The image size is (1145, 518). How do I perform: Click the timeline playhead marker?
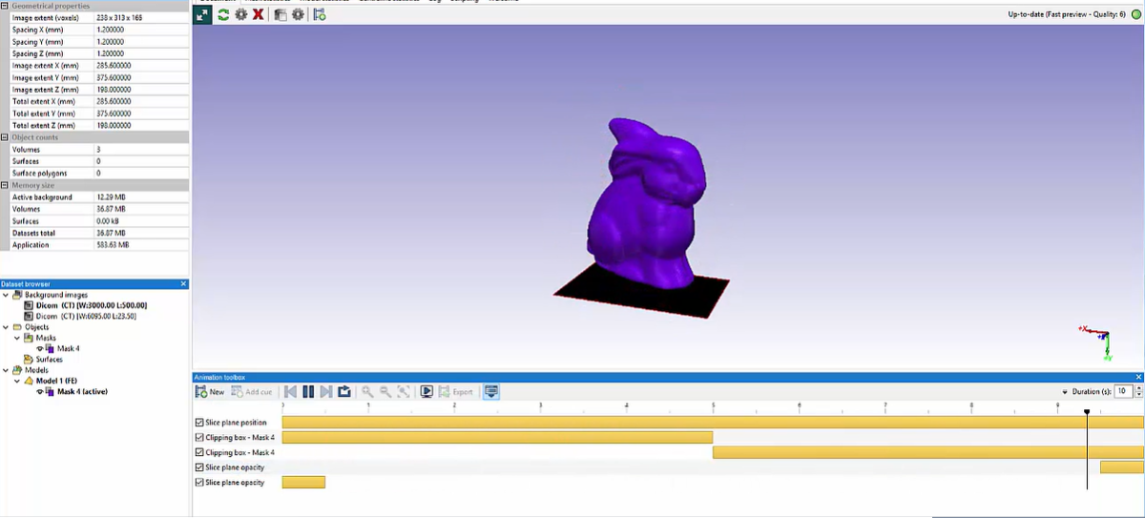tap(1087, 412)
